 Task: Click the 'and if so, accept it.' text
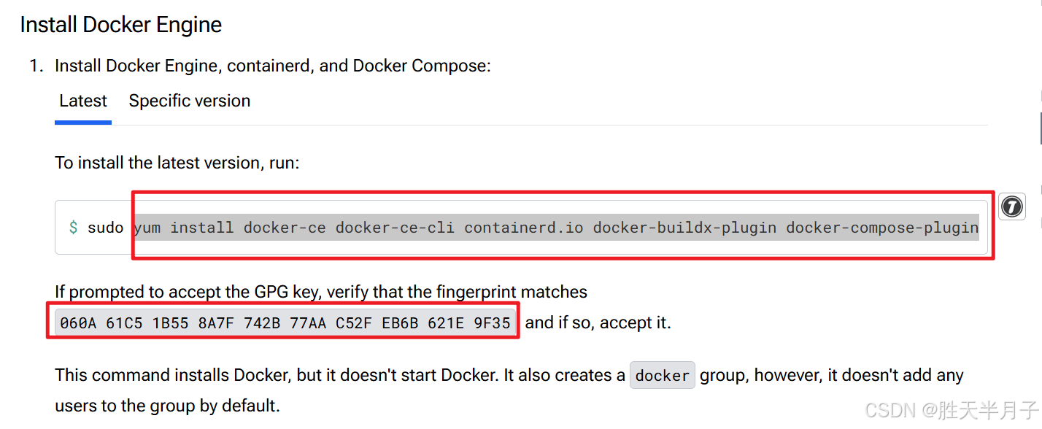click(x=598, y=322)
